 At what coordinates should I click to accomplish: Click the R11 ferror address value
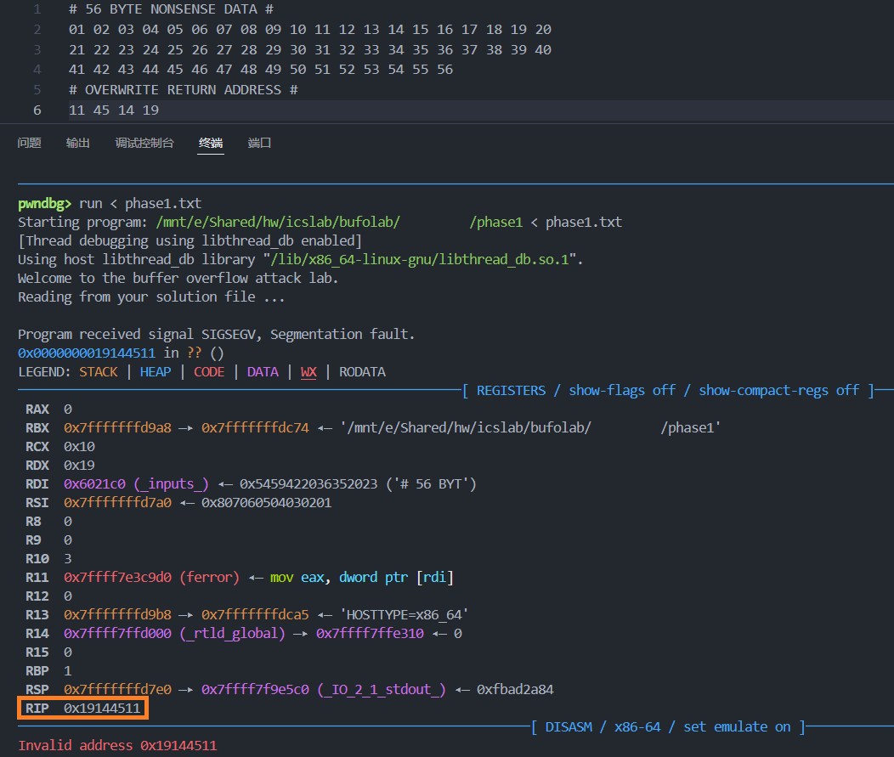tap(119, 578)
